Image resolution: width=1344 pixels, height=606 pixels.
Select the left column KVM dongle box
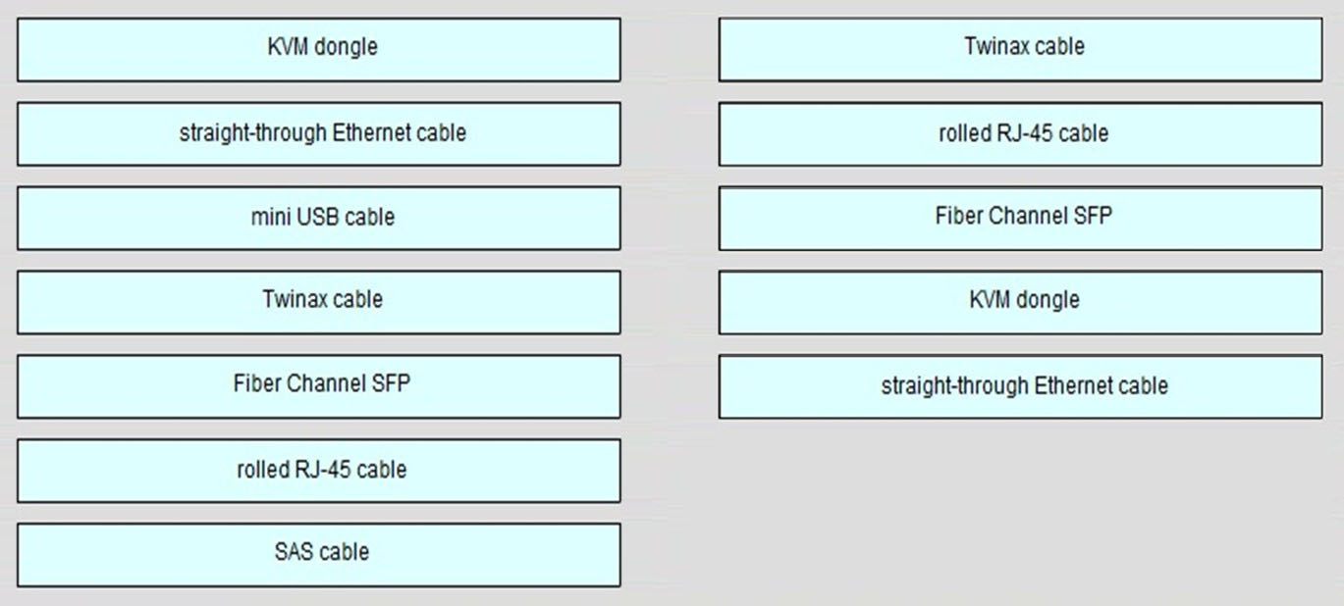319,49
